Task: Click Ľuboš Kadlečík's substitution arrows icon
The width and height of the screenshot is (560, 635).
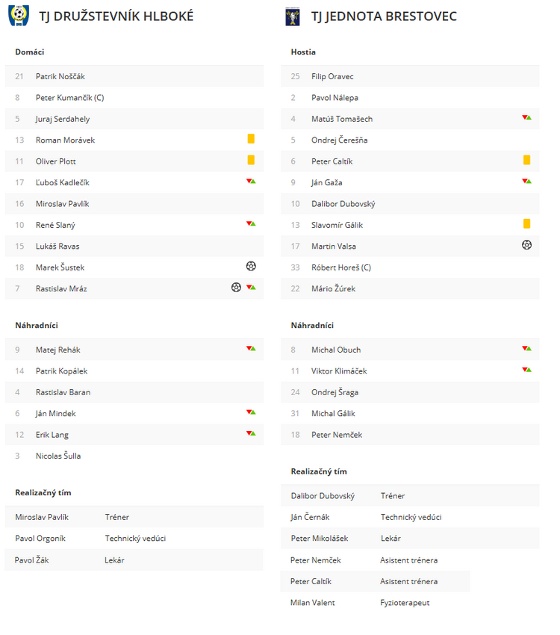Action: pos(251,181)
